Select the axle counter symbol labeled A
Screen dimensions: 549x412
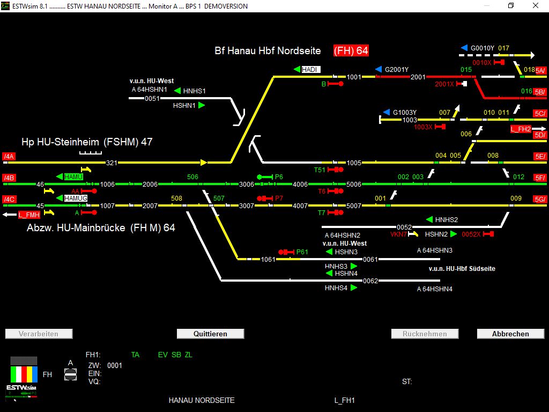pyautogui.click(x=71, y=374)
